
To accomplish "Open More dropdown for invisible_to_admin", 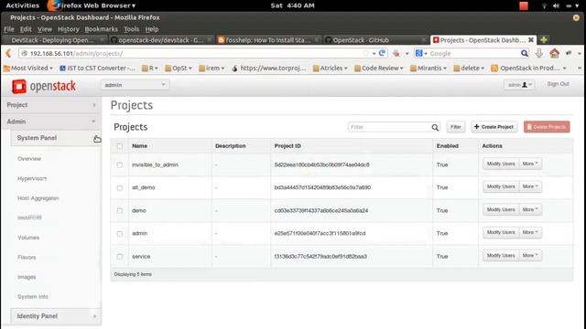I will [530, 164].
